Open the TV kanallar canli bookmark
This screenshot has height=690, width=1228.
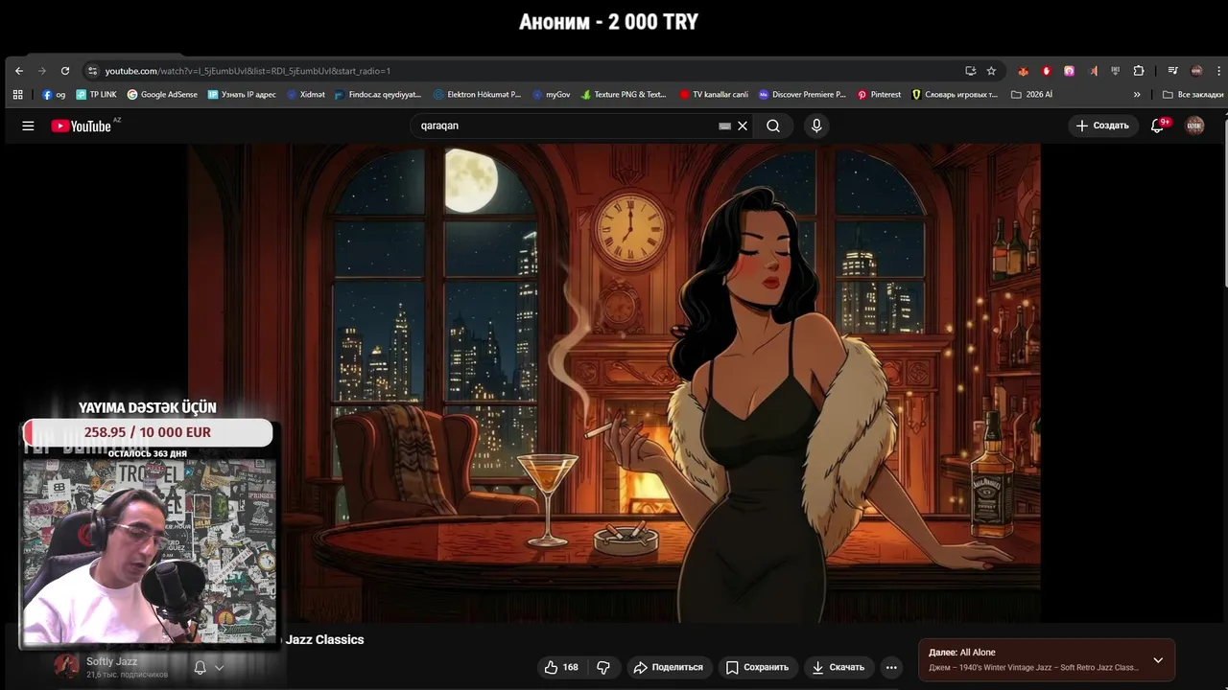point(714,95)
